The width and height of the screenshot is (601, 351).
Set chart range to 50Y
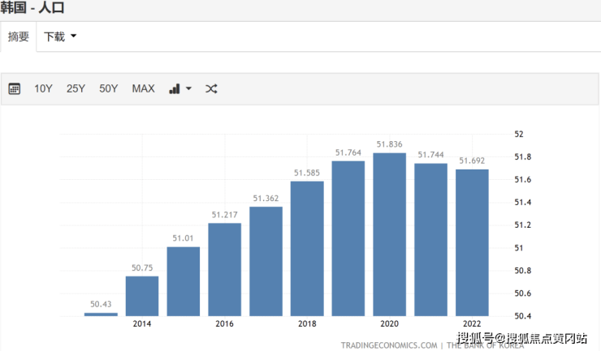(x=109, y=88)
